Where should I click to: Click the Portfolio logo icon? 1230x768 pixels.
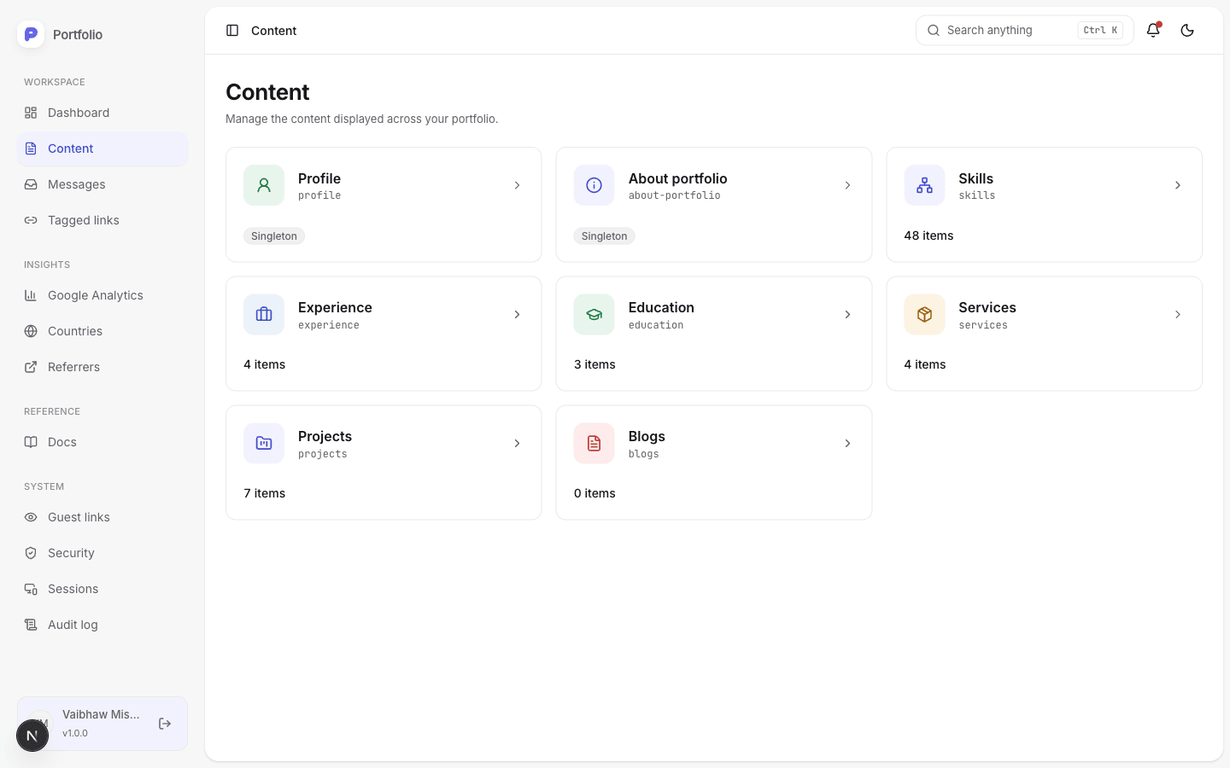(x=31, y=34)
